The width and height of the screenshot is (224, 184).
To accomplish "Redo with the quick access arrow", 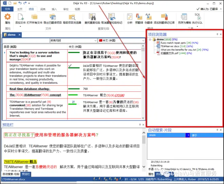I will (x=25, y=3).
